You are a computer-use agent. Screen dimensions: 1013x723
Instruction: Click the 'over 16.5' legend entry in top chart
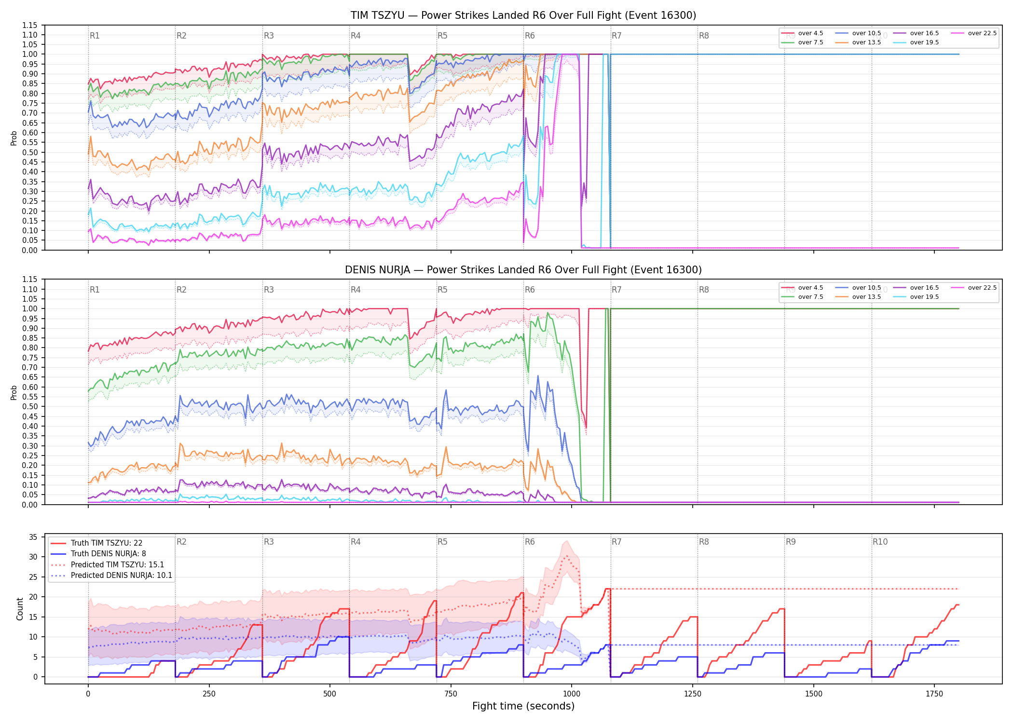pos(916,33)
